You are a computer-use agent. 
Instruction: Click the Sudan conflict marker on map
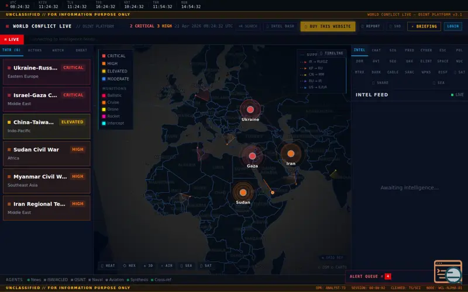(243, 193)
